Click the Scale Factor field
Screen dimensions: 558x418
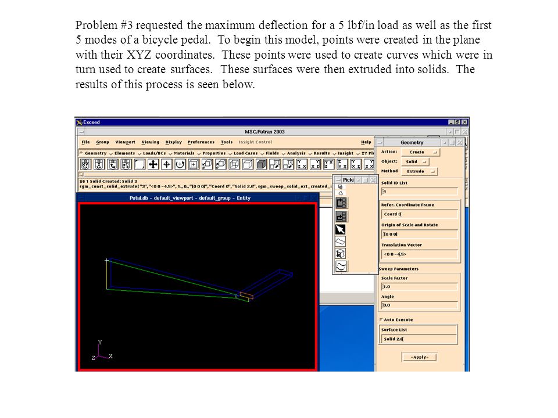[x=419, y=287]
